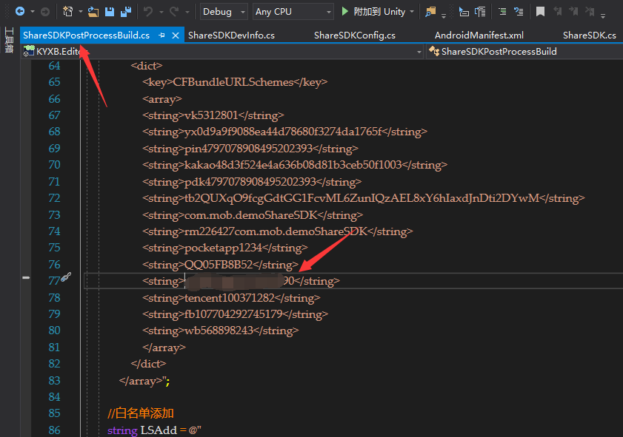
Task: Close the ShareSDKPostProcessBuild.cs tab
Action: pos(176,35)
